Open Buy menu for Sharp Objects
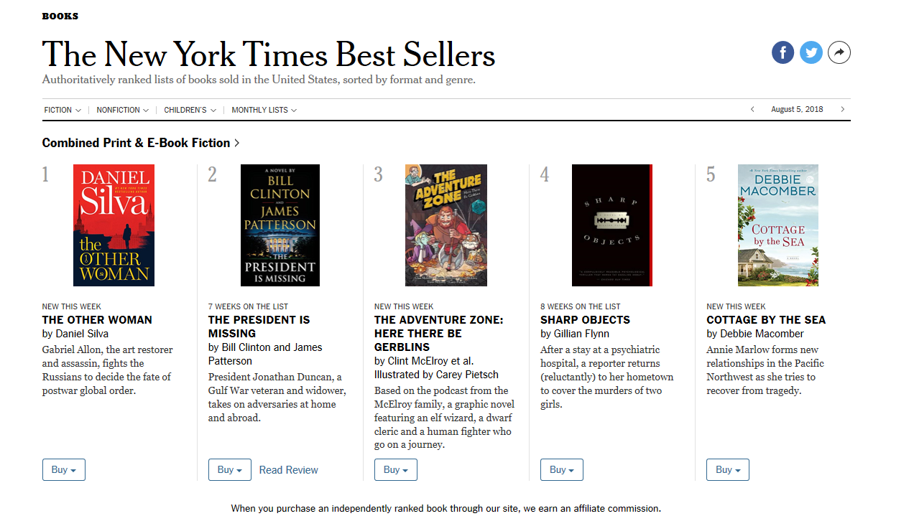The image size is (914, 516). click(562, 470)
